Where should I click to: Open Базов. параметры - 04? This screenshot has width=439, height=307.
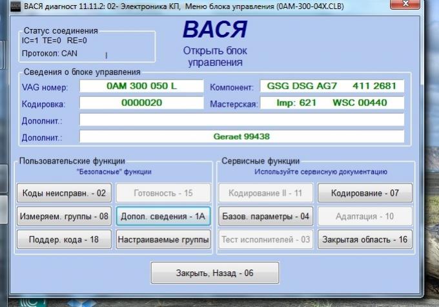pyautogui.click(x=265, y=216)
